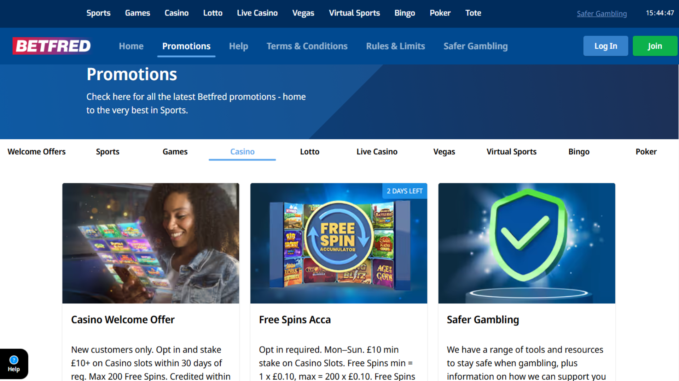Select the Casino promotions tab
This screenshot has width=679, height=381.
tap(242, 152)
